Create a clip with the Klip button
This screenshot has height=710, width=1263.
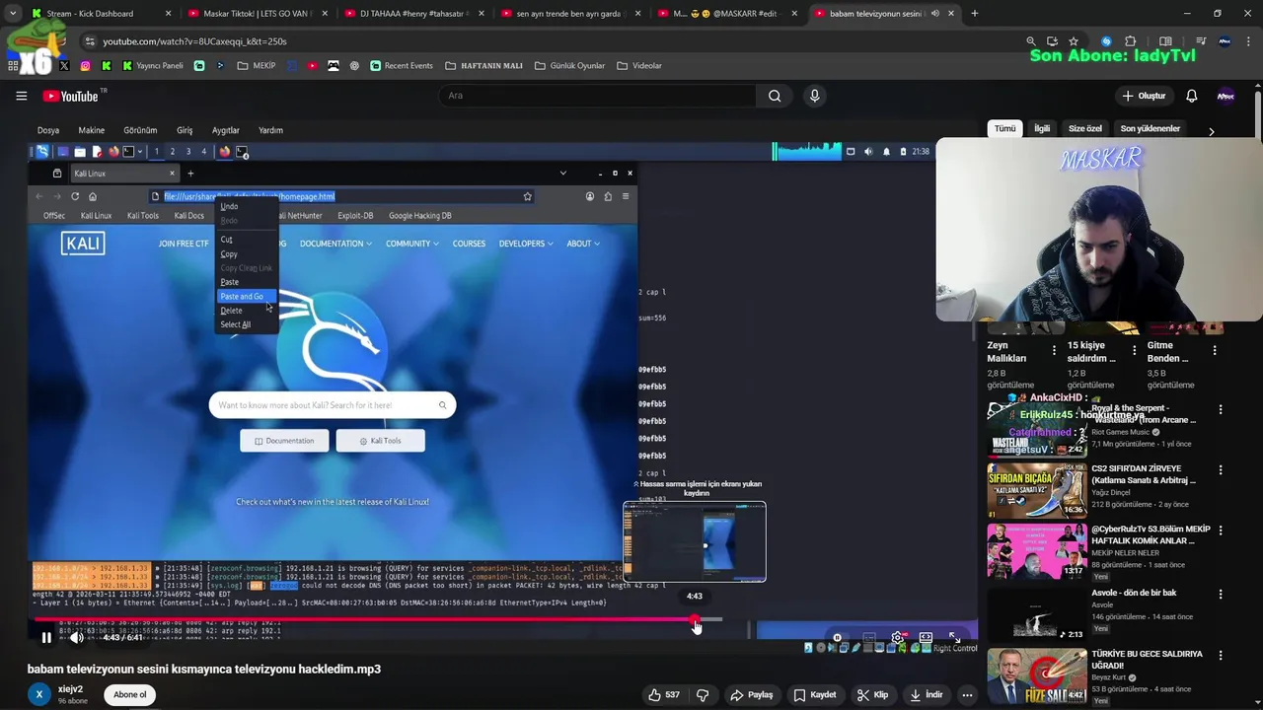click(x=872, y=694)
